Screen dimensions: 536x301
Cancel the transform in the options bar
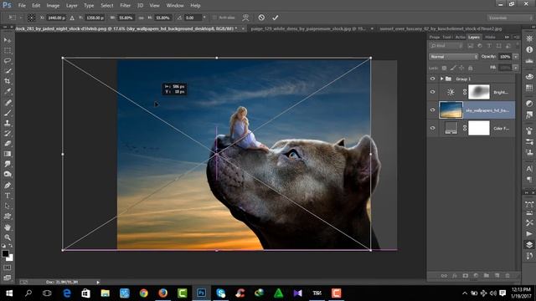coord(261,18)
